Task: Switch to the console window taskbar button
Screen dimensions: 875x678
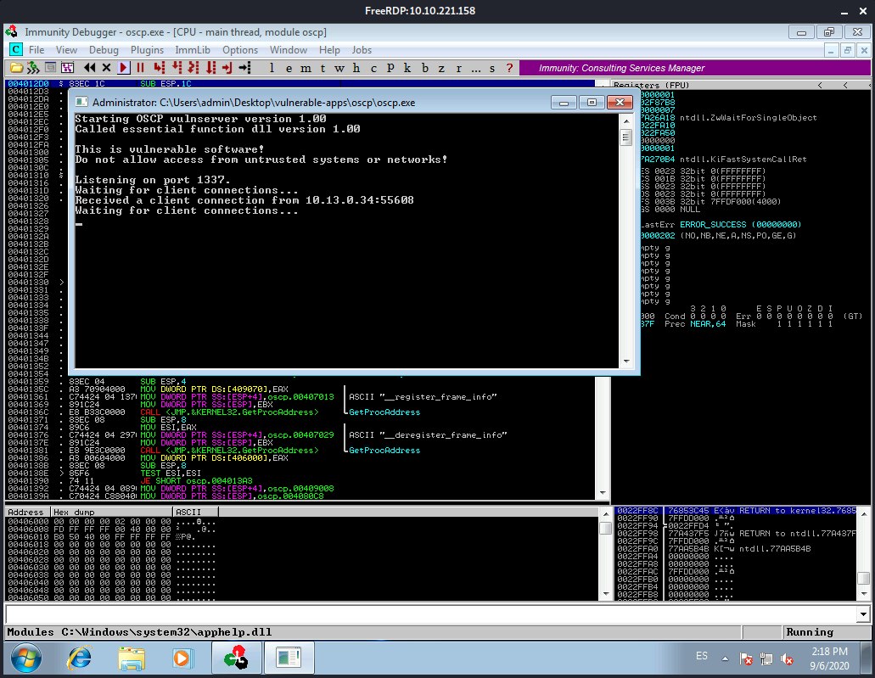Action: tap(289, 658)
